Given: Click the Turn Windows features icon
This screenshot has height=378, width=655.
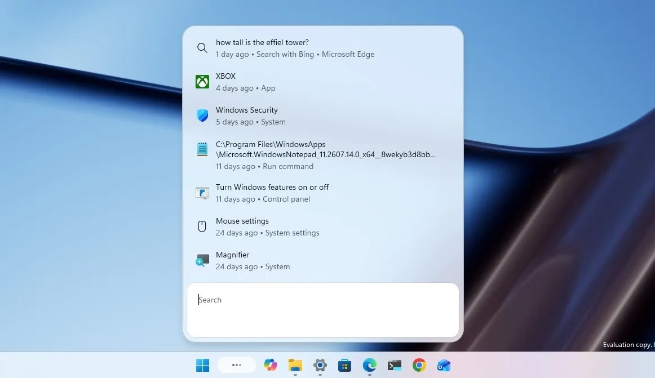Looking at the screenshot, I should [x=202, y=193].
